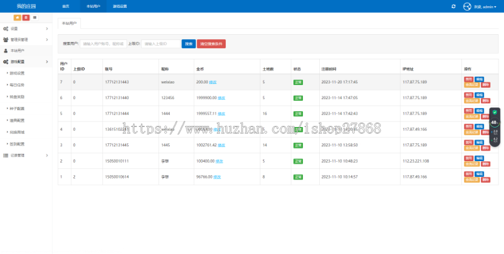
Task: Click the refresh icon in top bar
Action: [x=454, y=6]
